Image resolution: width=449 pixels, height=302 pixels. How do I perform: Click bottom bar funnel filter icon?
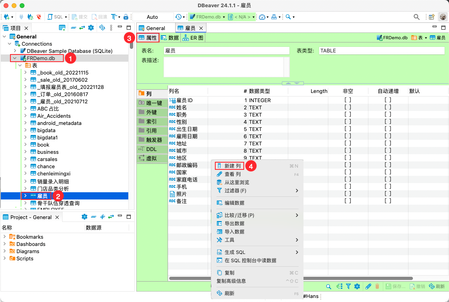[x=348, y=286]
